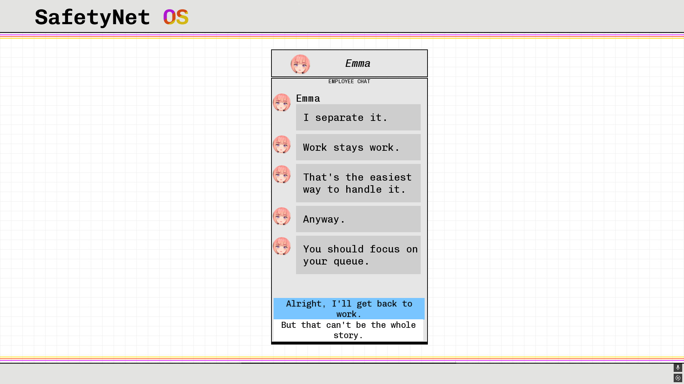The height and width of the screenshot is (384, 684).
Task: Switch to the Emma chat tab
Action: [x=358, y=64]
